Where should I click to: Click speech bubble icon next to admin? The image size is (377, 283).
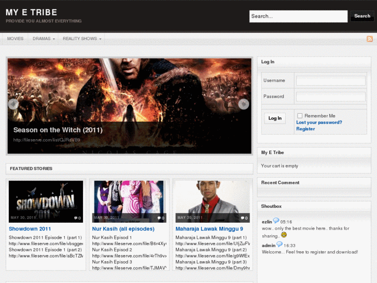[x=280, y=245]
